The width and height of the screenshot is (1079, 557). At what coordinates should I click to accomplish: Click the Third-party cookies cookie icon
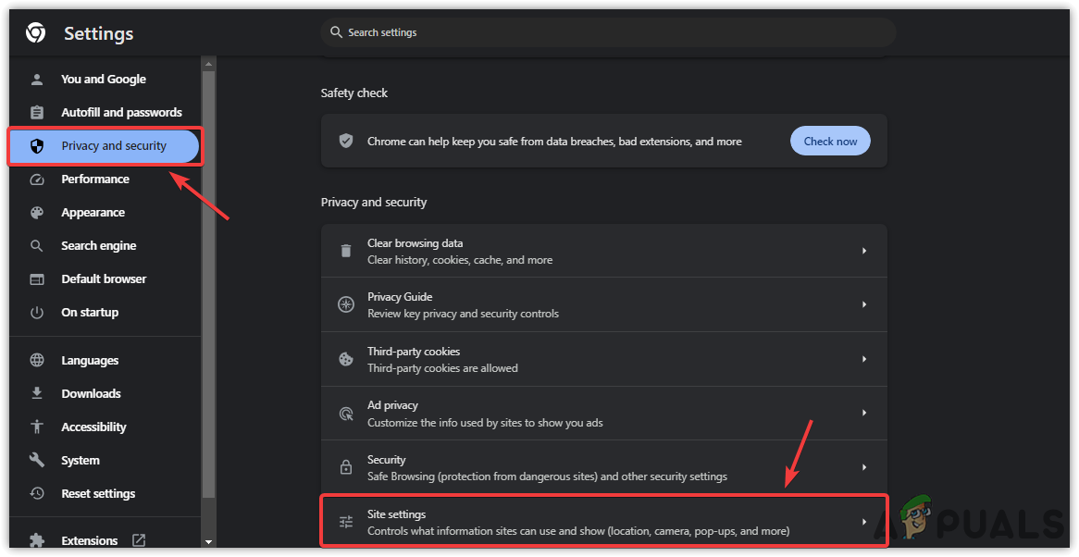pos(346,359)
